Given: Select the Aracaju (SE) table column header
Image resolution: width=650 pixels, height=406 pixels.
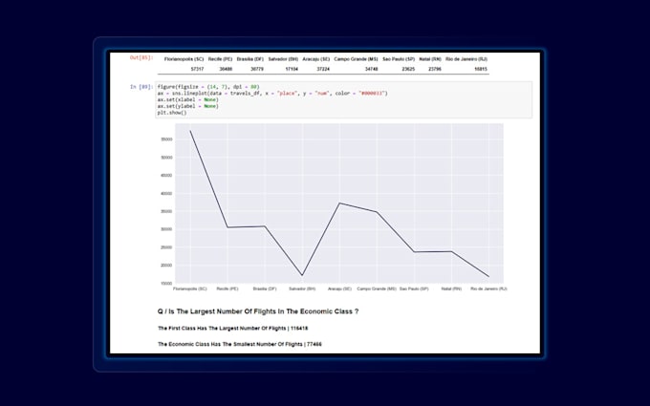Looking at the screenshot, I should coord(315,59).
